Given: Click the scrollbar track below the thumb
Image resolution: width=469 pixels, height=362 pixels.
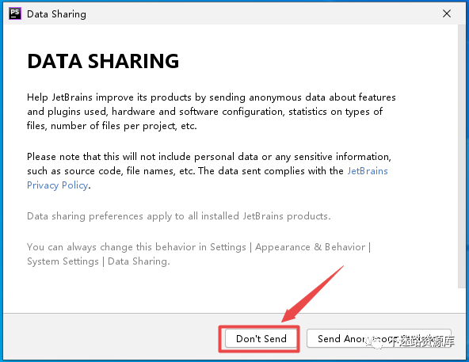Looking at the screenshot, I should [462, 300].
